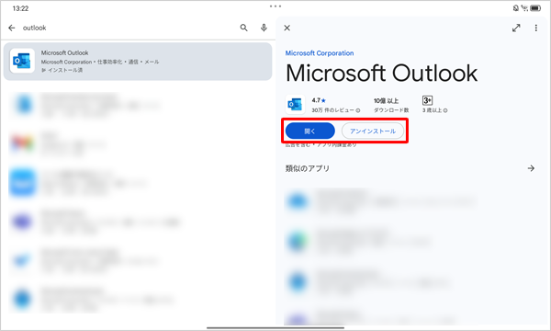Open the 4.7 star rating reviews
The width and height of the screenshot is (551, 331).
click(x=319, y=100)
